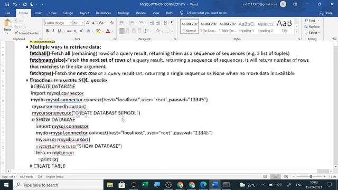Decrease font size with Shrink Font icon

point(94,23)
